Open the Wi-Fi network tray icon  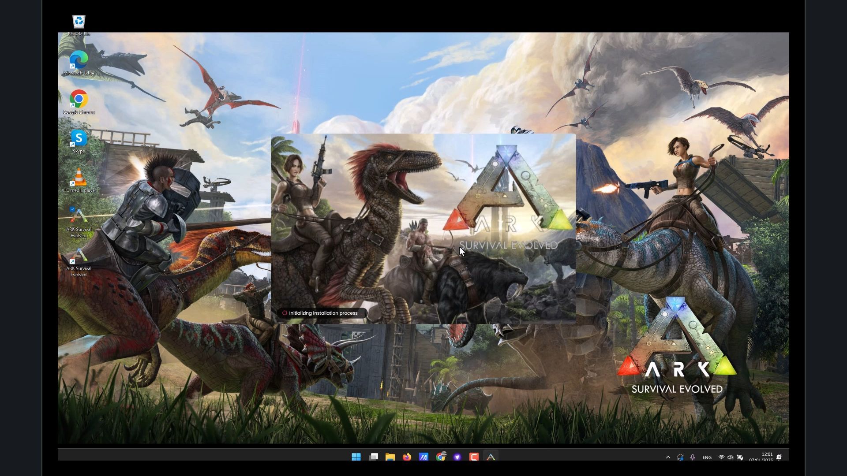click(x=721, y=457)
